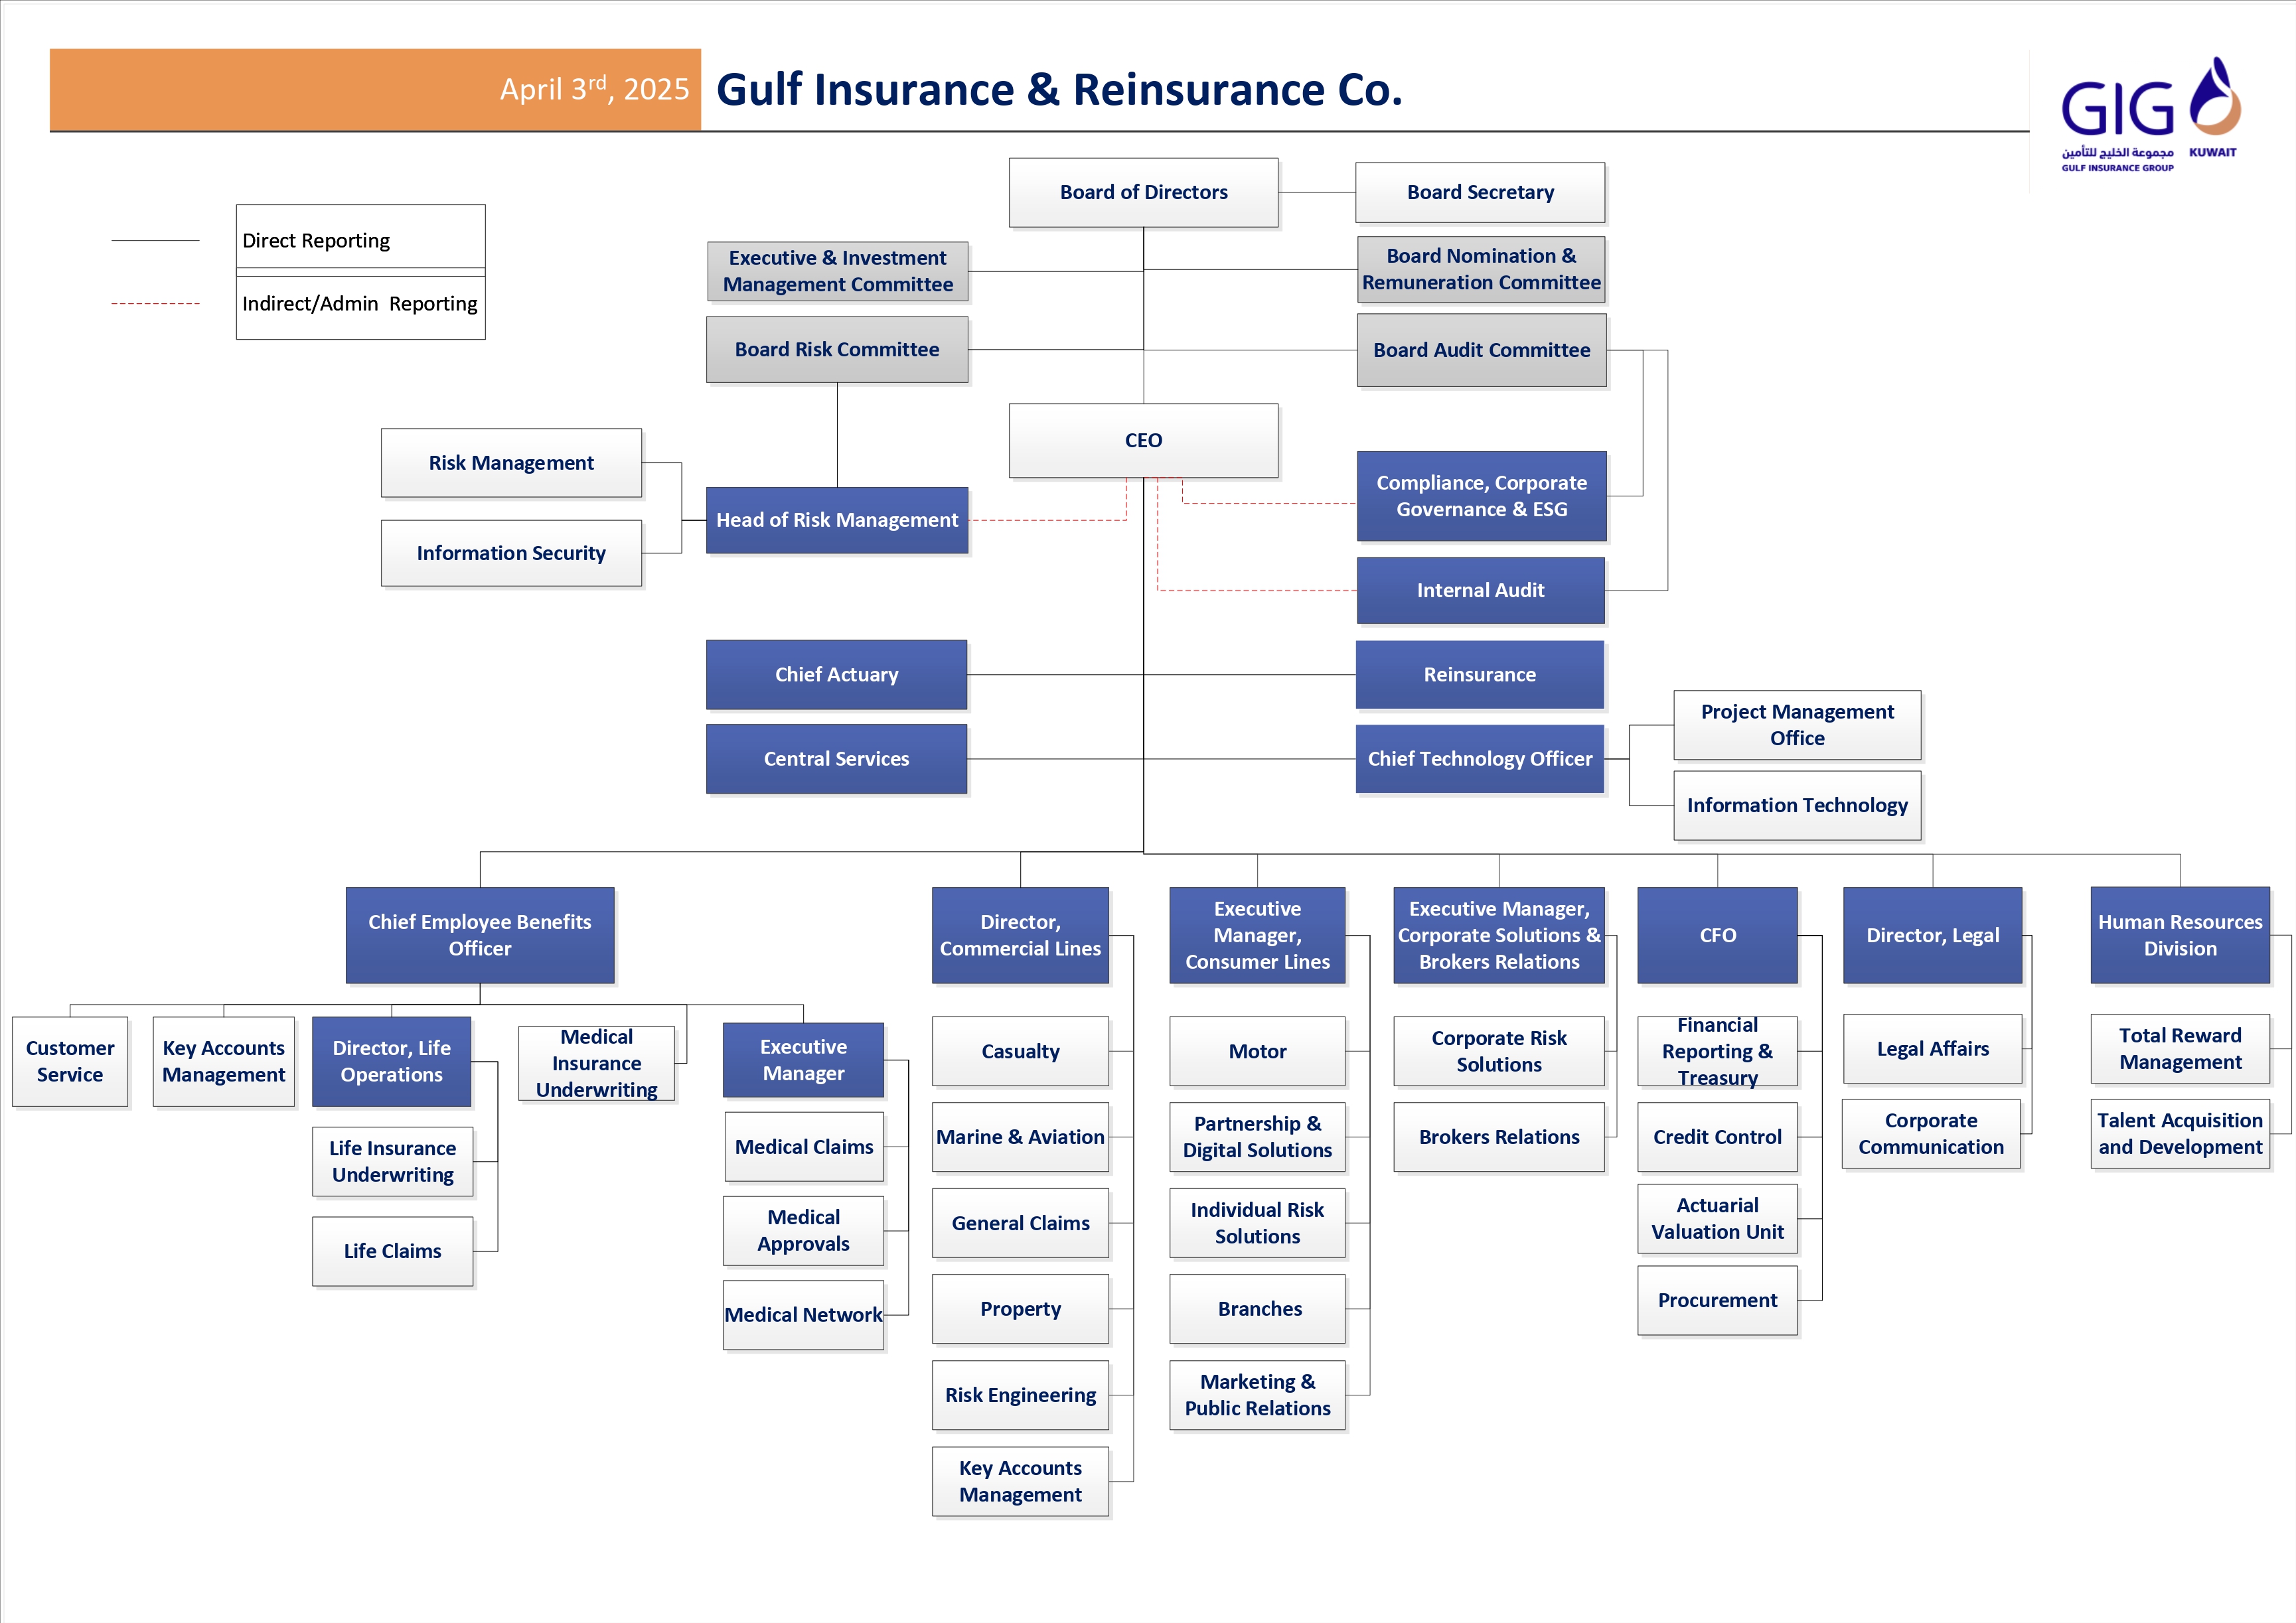2296x1623 pixels.
Task: Select the CEO box
Action: [x=1143, y=440]
